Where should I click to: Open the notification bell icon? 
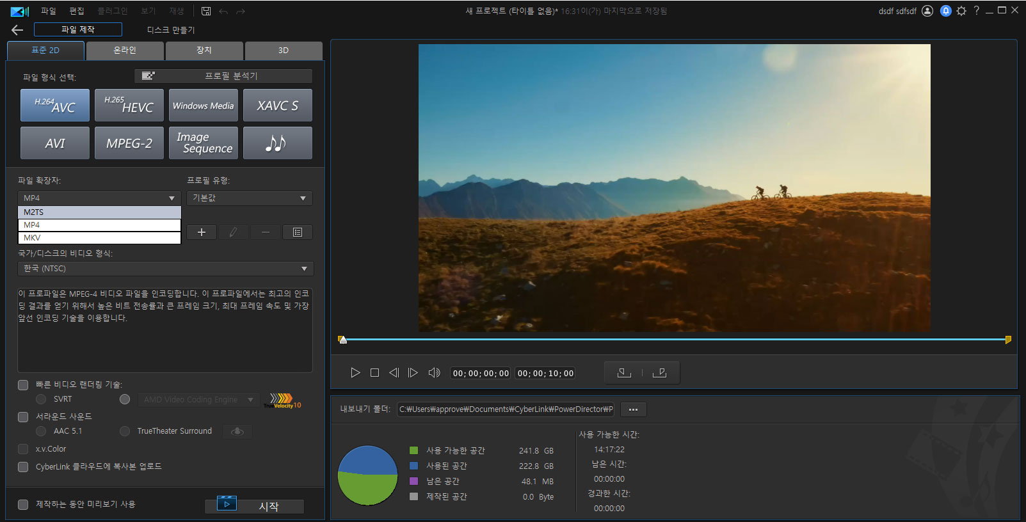[945, 11]
